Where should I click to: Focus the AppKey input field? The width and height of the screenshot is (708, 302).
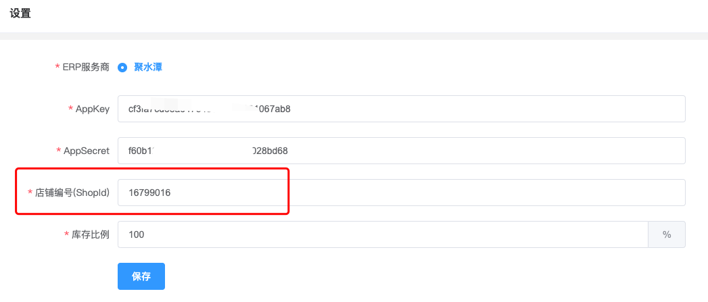402,109
